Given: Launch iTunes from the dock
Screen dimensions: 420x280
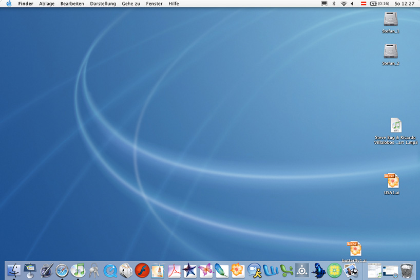Looking at the screenshot, I should [x=78, y=270].
